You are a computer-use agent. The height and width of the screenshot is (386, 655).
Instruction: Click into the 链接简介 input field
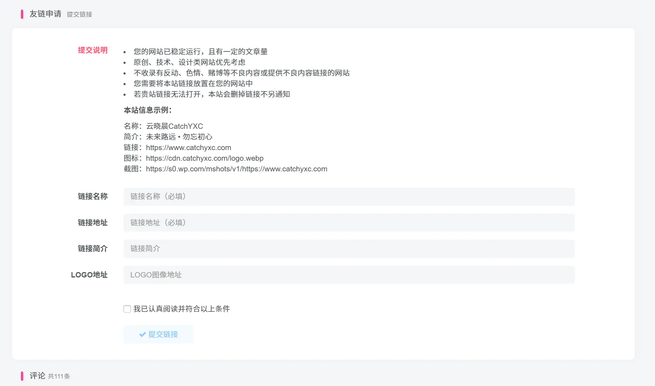[349, 249]
